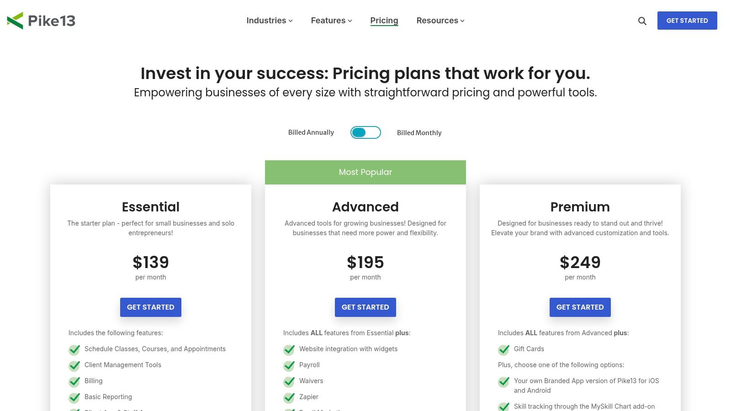The image size is (731, 411).
Task: Click the checkmark next to Gift Cards
Action: pyautogui.click(x=503, y=350)
